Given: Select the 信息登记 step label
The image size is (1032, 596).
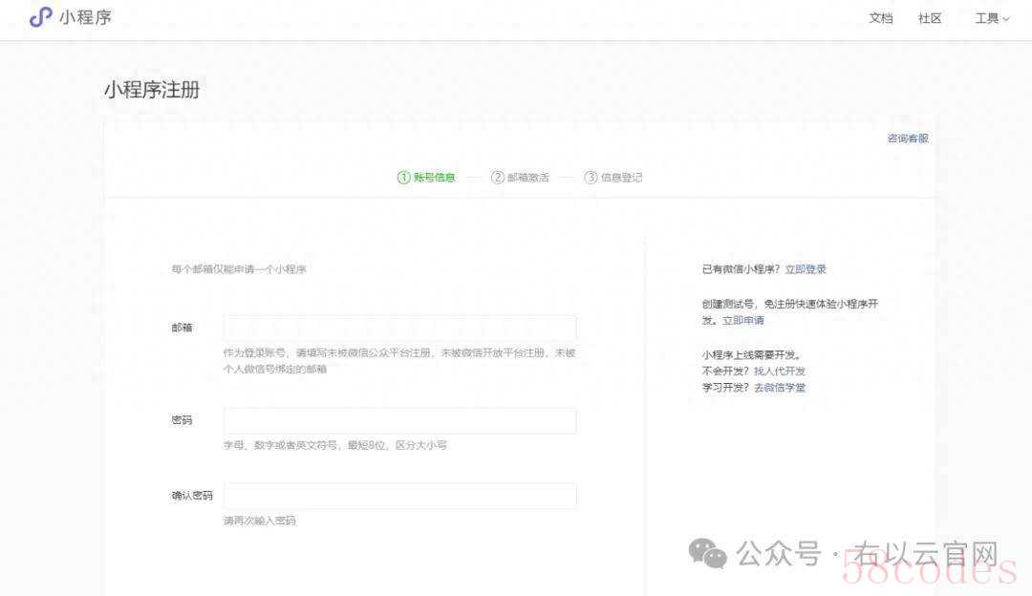Looking at the screenshot, I should (621, 177).
